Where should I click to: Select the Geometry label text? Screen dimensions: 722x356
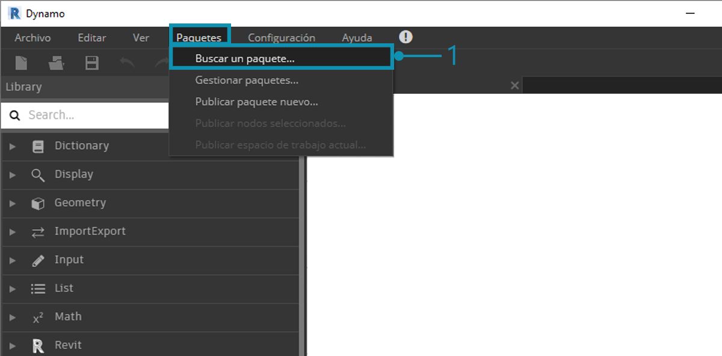click(x=80, y=203)
